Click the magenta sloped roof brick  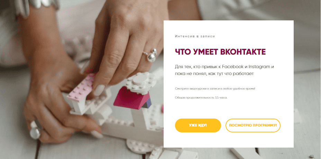coord(131,98)
